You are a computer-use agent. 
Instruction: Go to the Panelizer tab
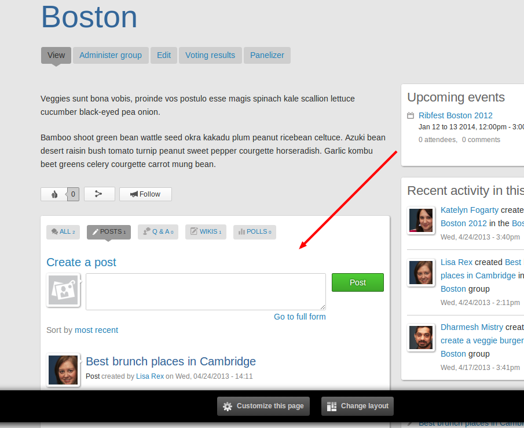click(x=267, y=55)
